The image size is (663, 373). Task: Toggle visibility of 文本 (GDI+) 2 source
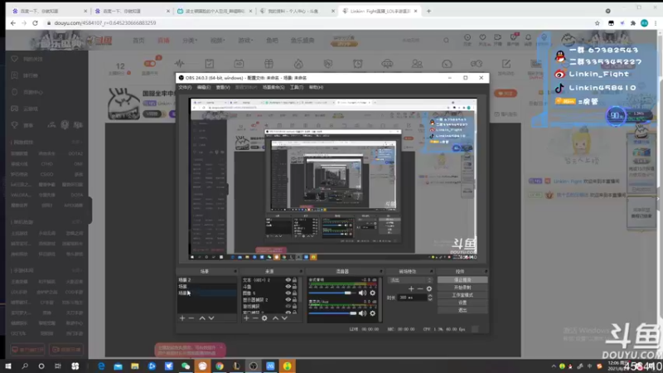[x=288, y=280]
